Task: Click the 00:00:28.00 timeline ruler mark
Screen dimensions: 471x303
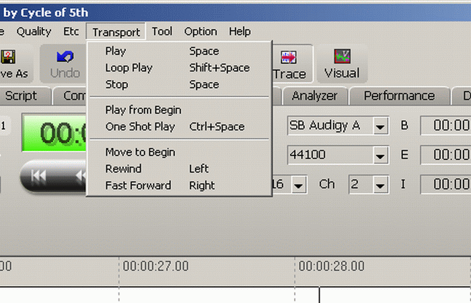Action: (x=332, y=266)
